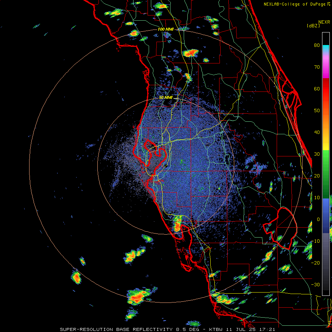Click the -20 value on the dBZ scale

(315, 263)
